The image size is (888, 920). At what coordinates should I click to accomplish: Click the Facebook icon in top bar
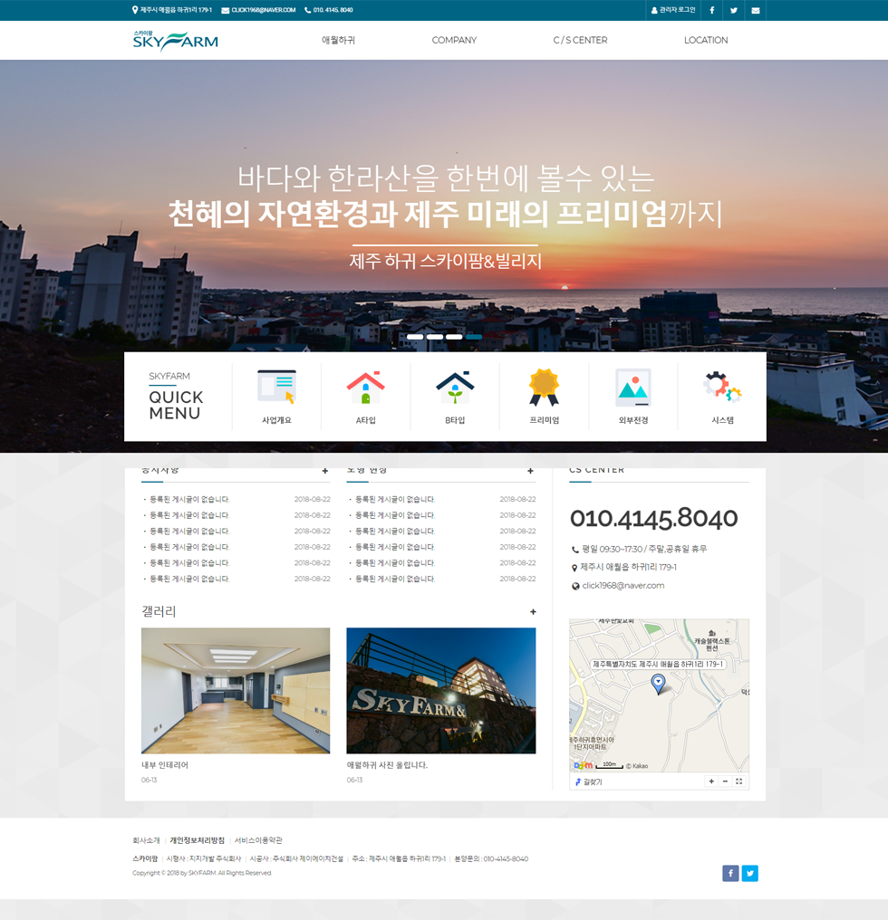[711, 10]
